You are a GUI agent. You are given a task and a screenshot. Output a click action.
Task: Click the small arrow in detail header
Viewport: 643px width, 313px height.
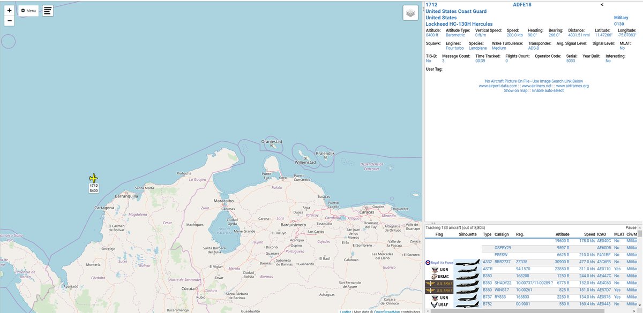(602, 5)
